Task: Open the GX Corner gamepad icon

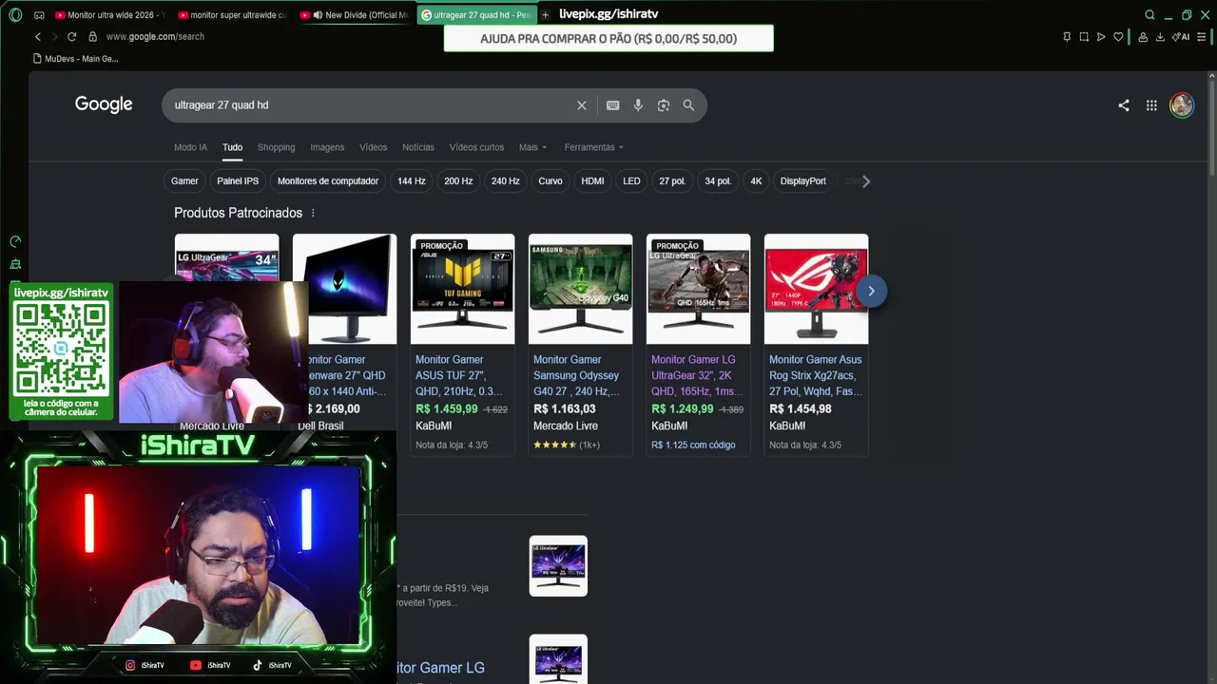Action: tap(39, 15)
